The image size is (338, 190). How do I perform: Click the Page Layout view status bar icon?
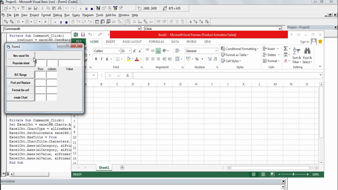(263, 174)
